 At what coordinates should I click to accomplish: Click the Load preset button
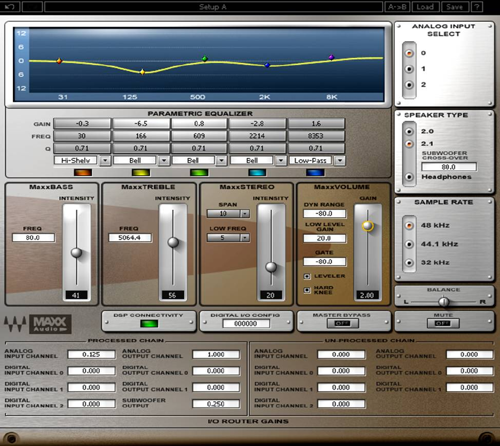point(425,7)
